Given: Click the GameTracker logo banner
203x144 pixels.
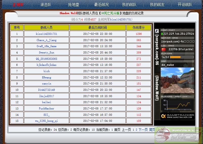Looking at the screenshot, I should tap(177, 116).
